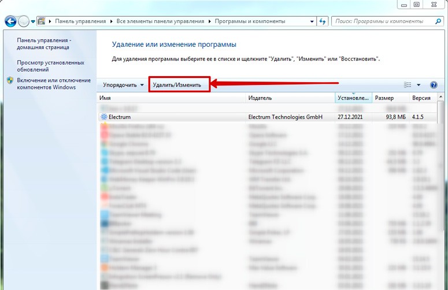Click the Electrum atom icon in the list
This screenshot has height=290, width=448.
point(103,117)
